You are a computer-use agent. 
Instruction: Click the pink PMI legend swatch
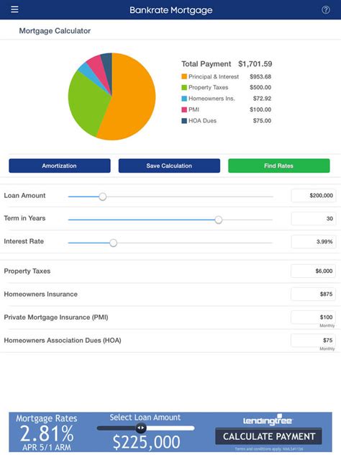click(184, 109)
